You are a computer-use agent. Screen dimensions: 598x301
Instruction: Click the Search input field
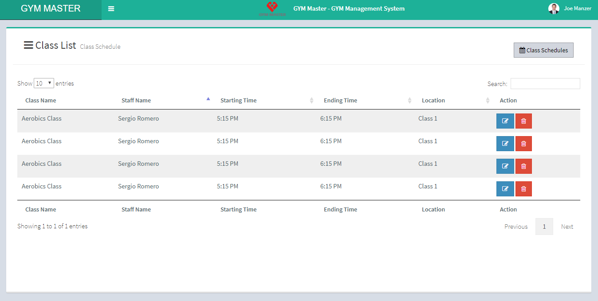545,84
